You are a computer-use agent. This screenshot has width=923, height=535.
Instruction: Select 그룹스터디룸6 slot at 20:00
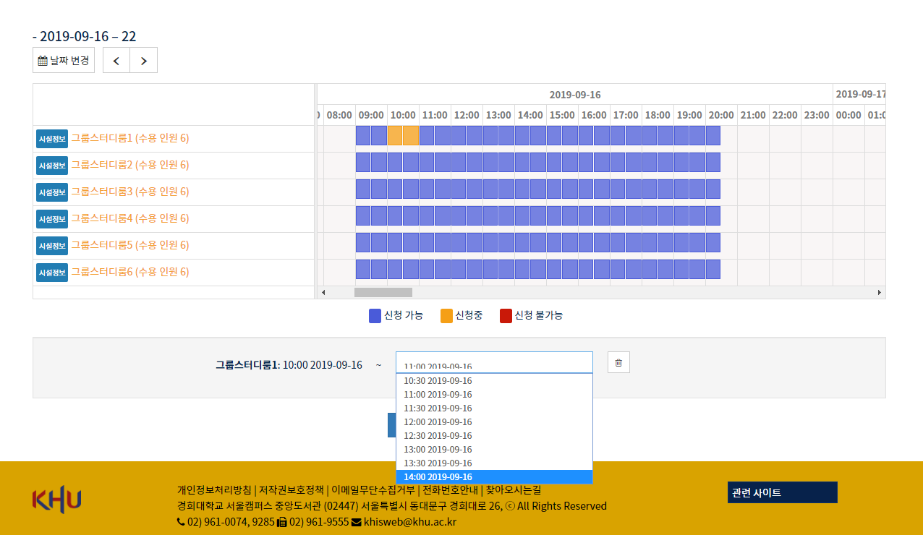click(713, 270)
